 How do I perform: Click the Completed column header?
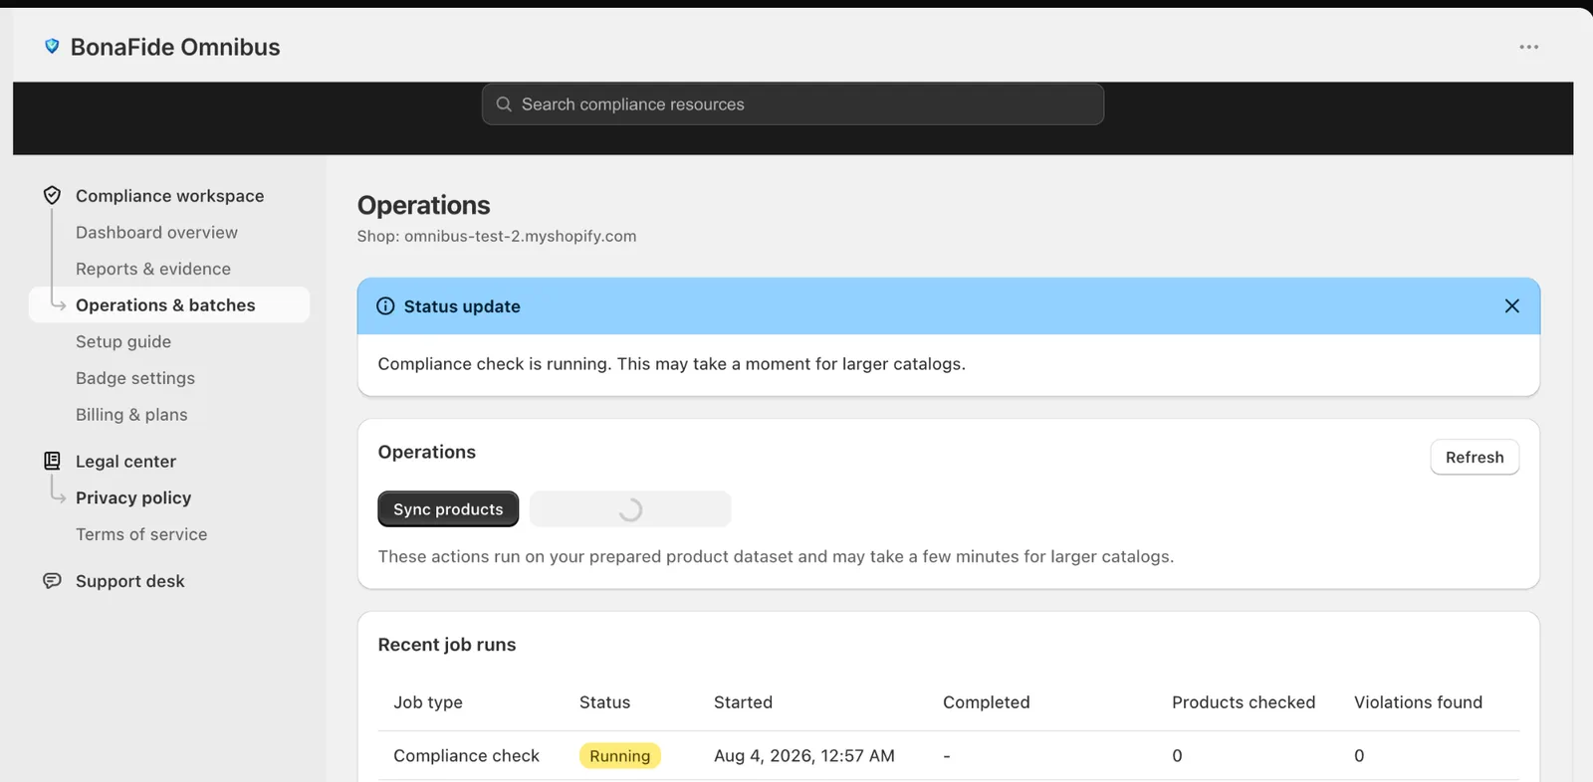986,701
